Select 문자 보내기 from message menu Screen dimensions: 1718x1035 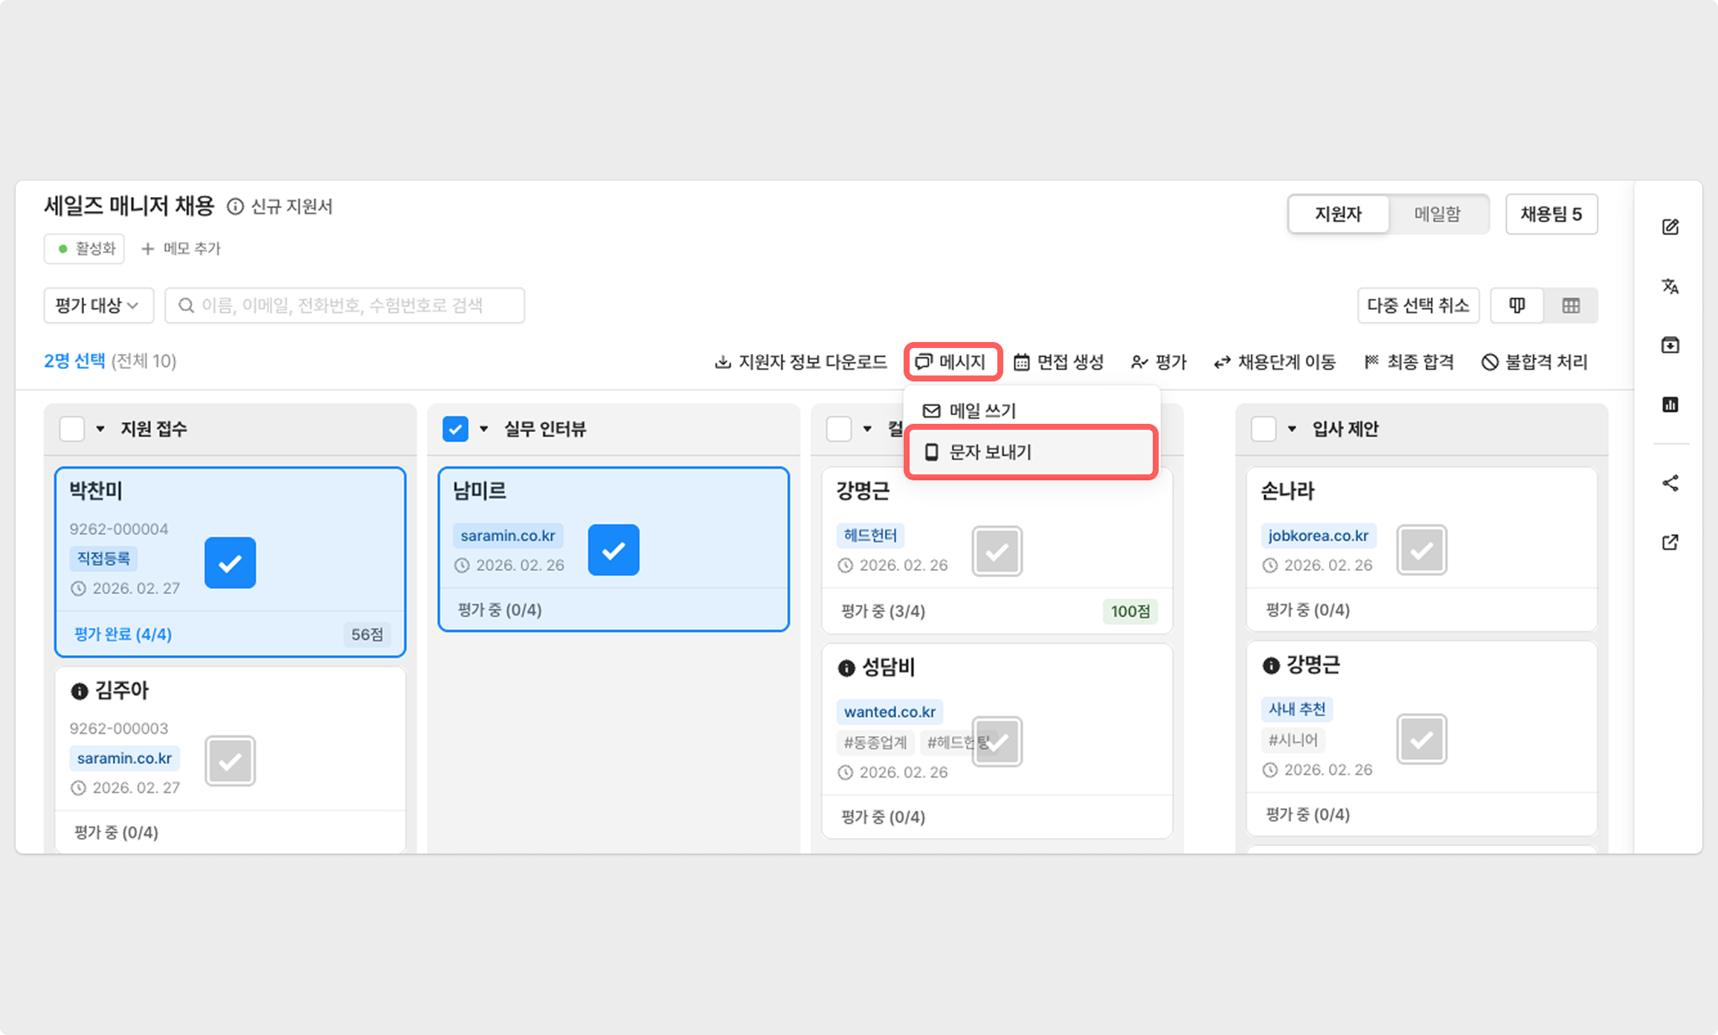point(1032,452)
